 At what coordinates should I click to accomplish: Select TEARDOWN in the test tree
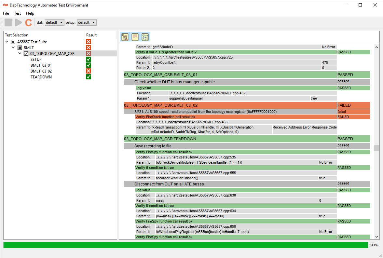(41, 77)
